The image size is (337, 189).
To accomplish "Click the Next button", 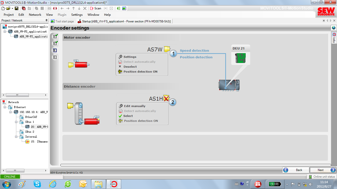I will point(323,170).
